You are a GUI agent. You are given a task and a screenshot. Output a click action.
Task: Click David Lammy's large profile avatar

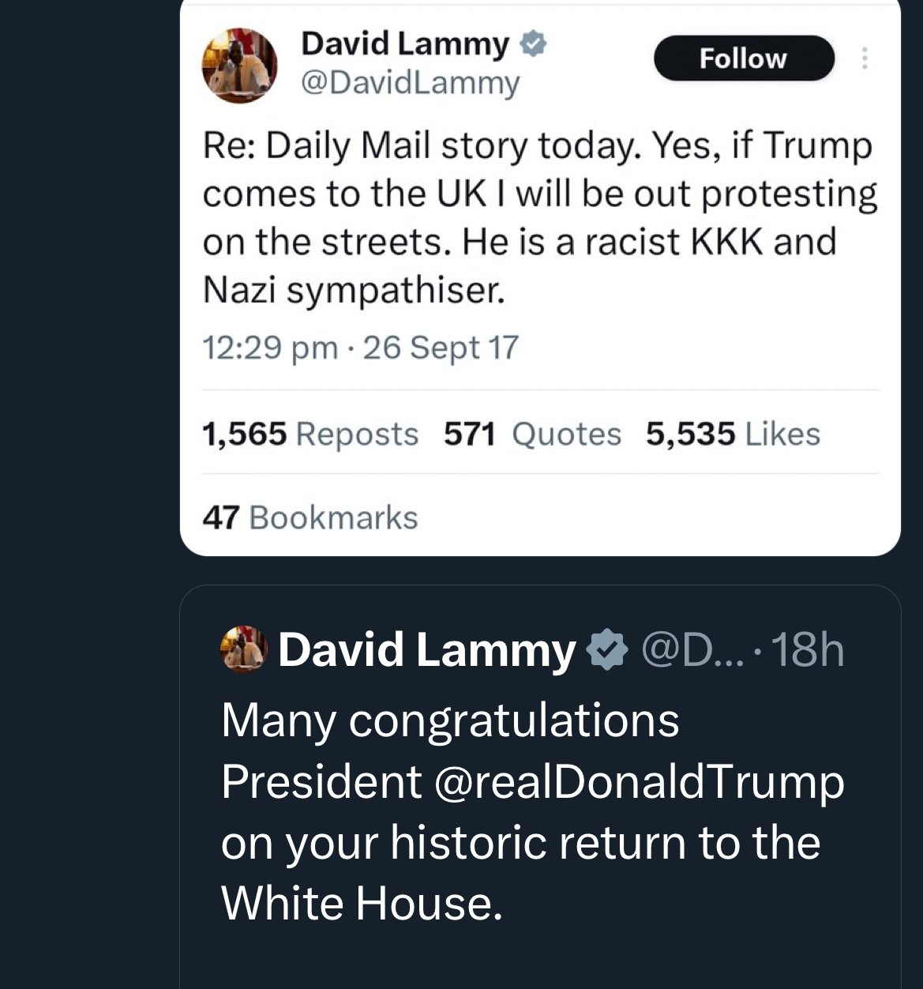point(240,66)
